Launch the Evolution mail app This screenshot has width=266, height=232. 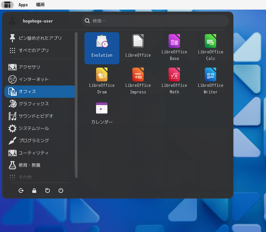click(102, 48)
